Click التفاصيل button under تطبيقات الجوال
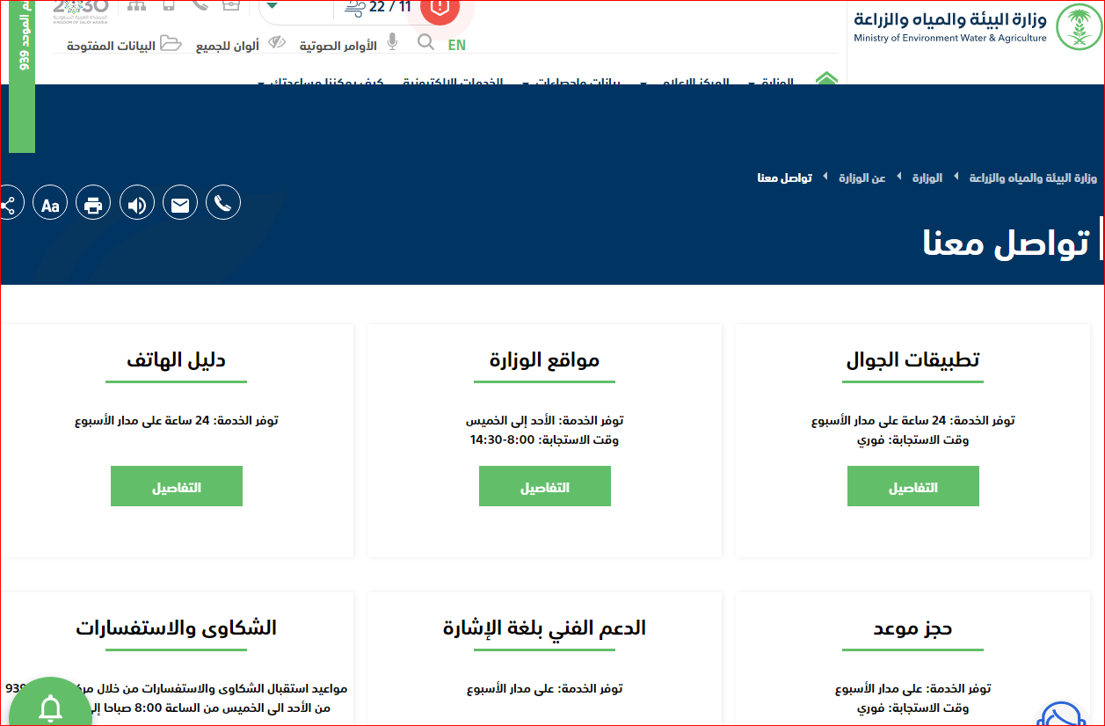 coord(912,486)
